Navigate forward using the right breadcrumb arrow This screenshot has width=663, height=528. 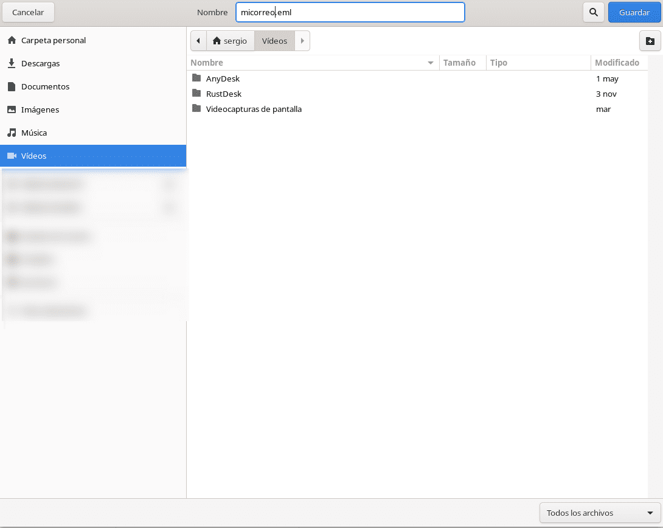302,41
